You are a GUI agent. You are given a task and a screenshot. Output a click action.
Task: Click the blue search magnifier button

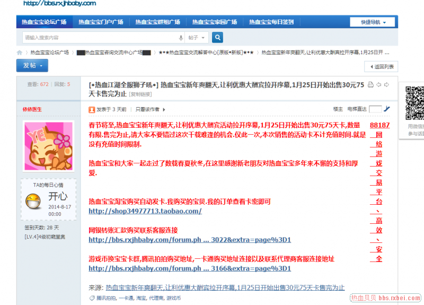(217, 38)
